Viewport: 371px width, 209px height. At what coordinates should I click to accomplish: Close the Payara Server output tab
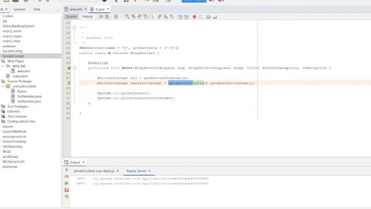pyautogui.click(x=150, y=171)
